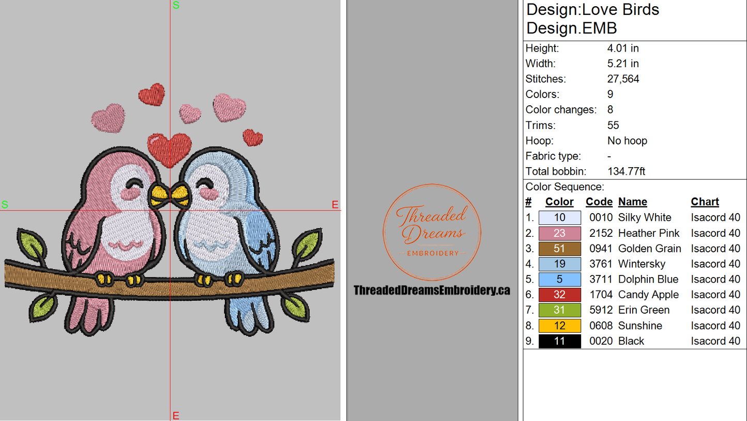Click the 'Isacord 40' chart in Black row
The image size is (747, 421).
tap(715, 342)
